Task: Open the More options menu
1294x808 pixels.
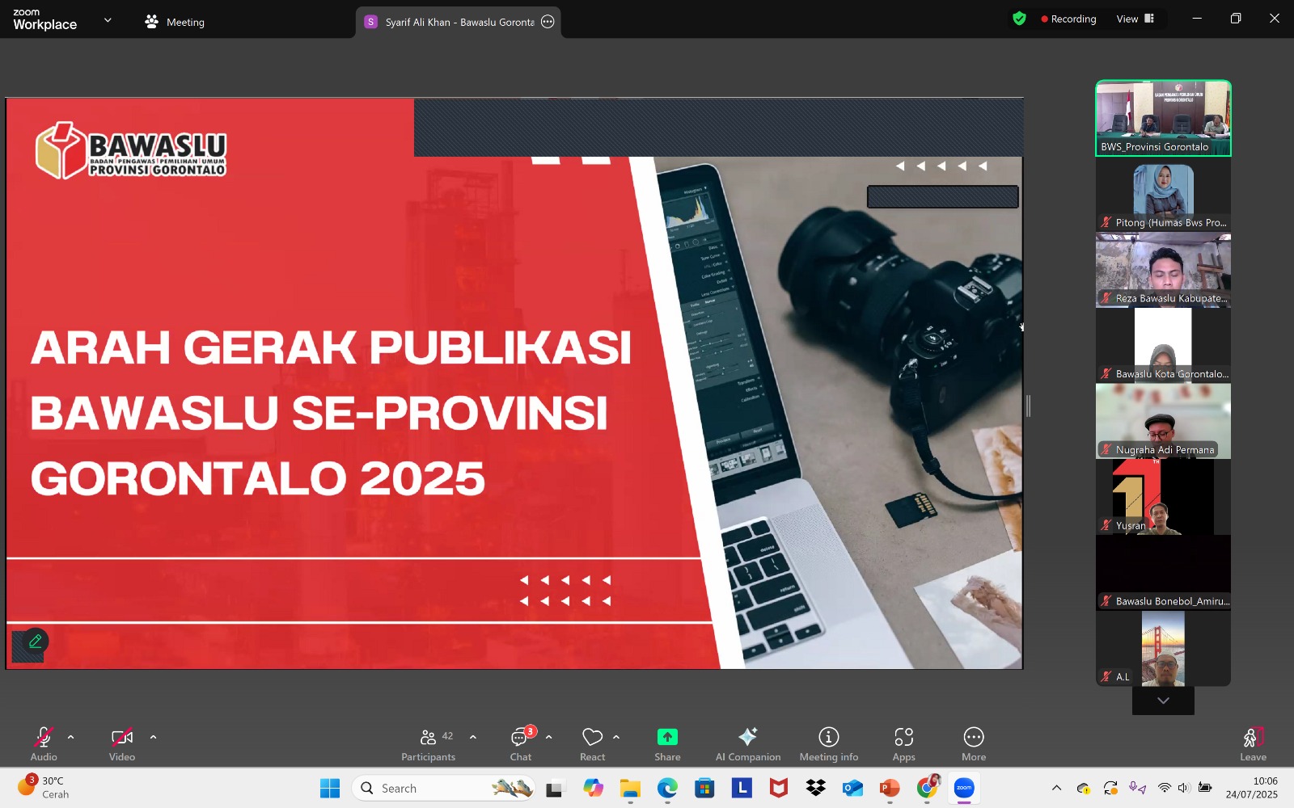Action: [x=974, y=743]
